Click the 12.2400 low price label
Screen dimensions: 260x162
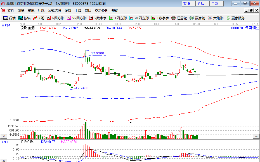(x=82, y=88)
